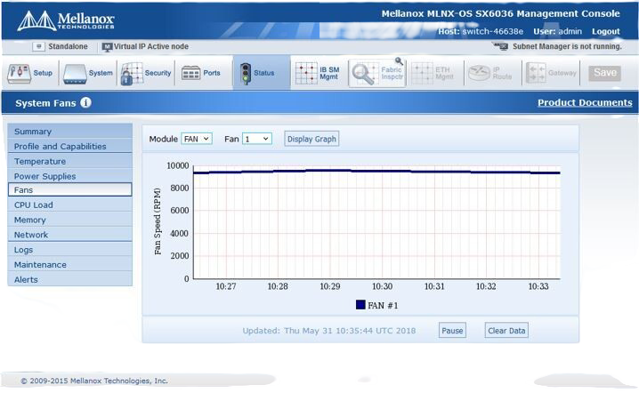Click the Fan Speed (RPM) axis title
The image size is (639, 393).
point(158,221)
